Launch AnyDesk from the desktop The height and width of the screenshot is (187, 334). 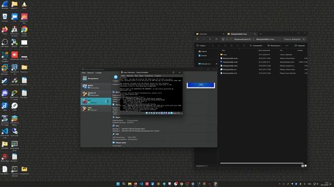click(x=15, y=56)
